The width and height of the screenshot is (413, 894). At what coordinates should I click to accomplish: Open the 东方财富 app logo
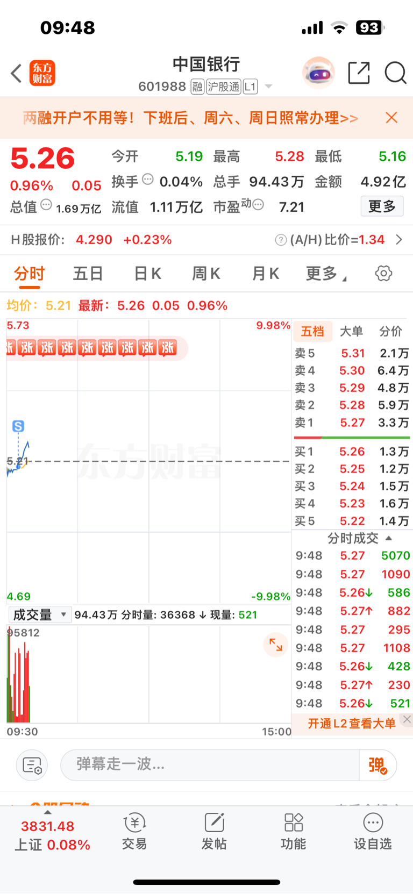pos(42,73)
